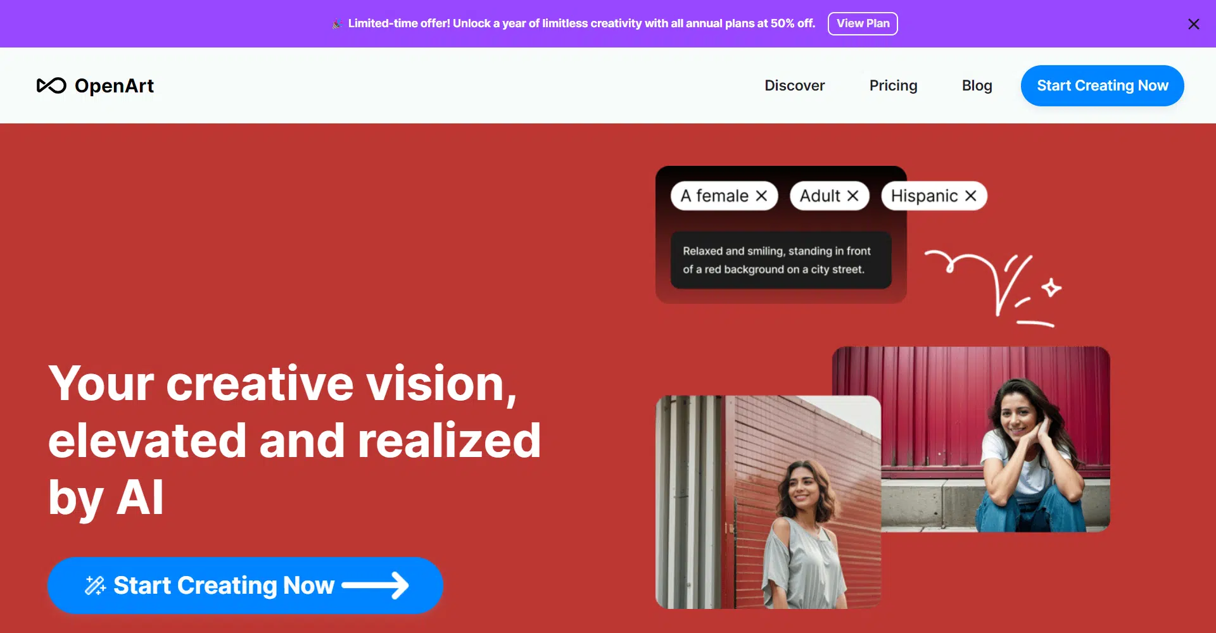Open the Blog link
This screenshot has width=1216, height=633.
[x=977, y=85]
